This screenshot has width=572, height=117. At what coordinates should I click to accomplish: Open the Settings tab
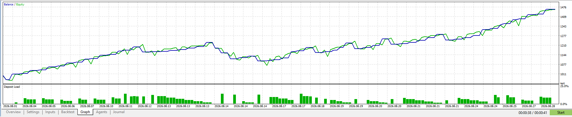click(x=33, y=112)
